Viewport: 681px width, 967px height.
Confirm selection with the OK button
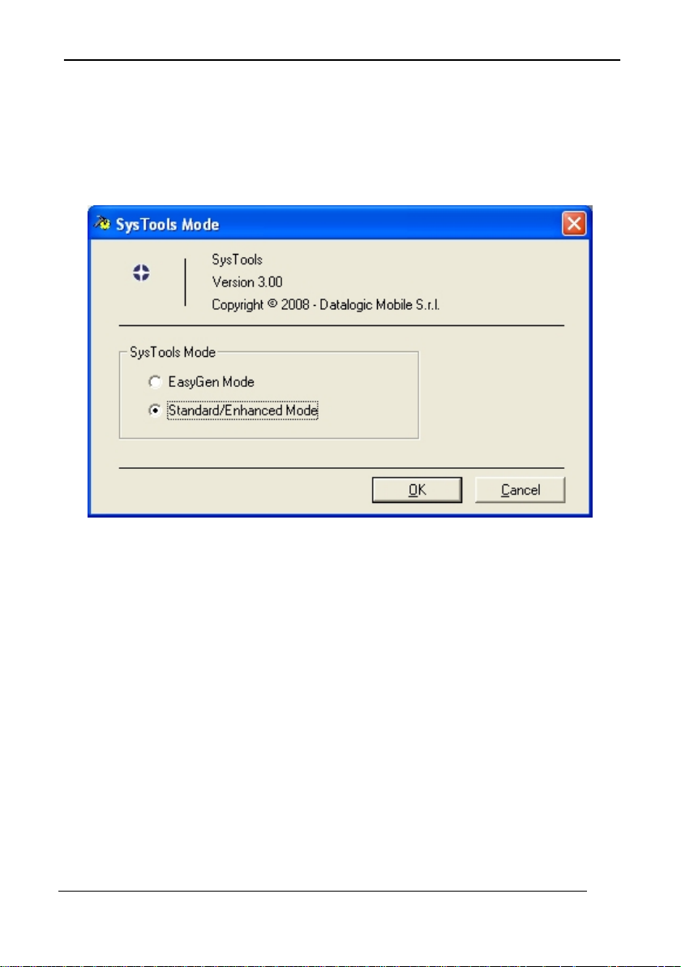click(x=418, y=490)
